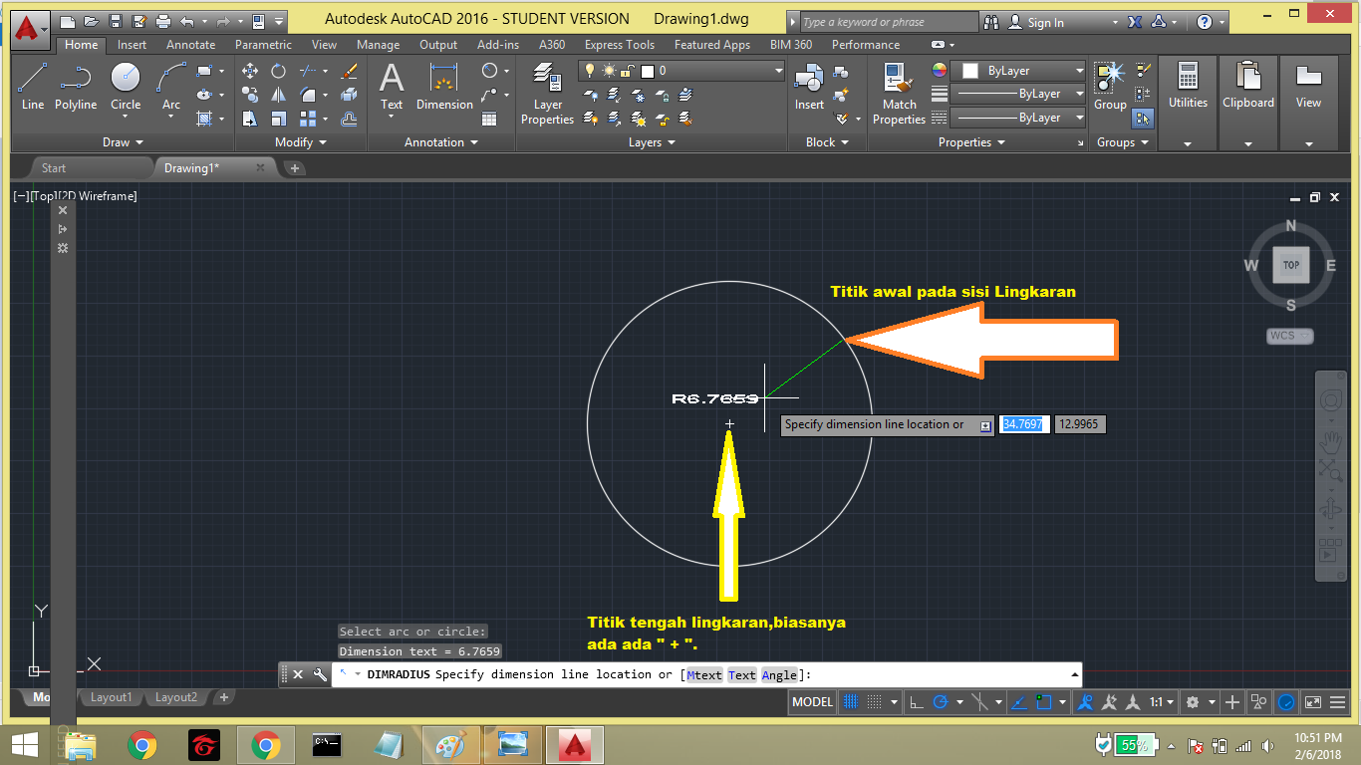Click the keyword search field

(889, 22)
